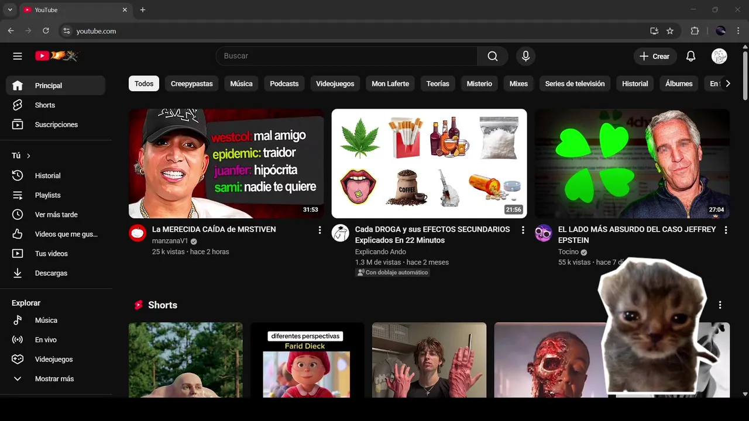Open the Tocino channel avatar
Viewport: 749px width, 421px height.
(x=544, y=233)
